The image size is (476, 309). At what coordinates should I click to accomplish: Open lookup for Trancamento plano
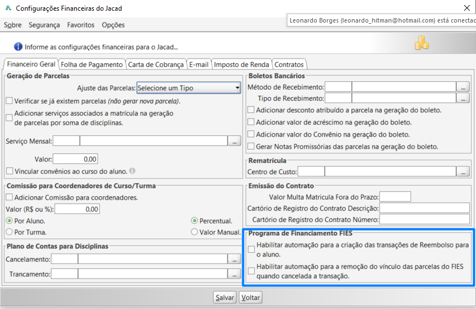point(234,274)
